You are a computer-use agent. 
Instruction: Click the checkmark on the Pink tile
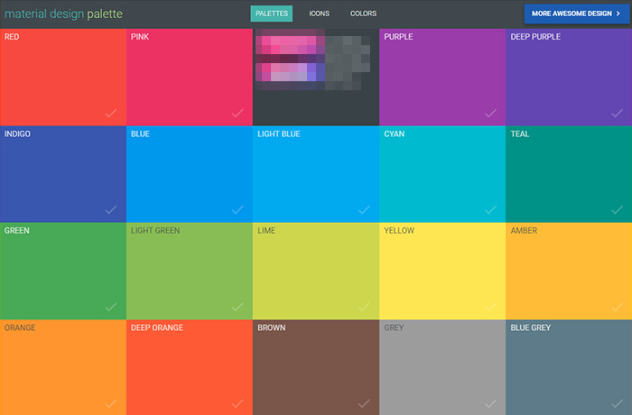237,113
